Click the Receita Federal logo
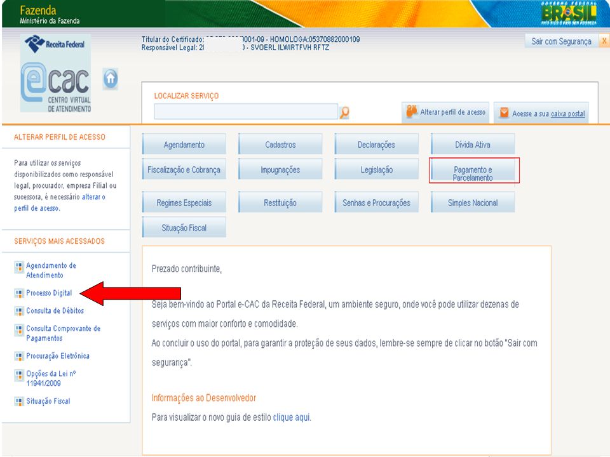This screenshot has height=457, width=610. (55, 44)
